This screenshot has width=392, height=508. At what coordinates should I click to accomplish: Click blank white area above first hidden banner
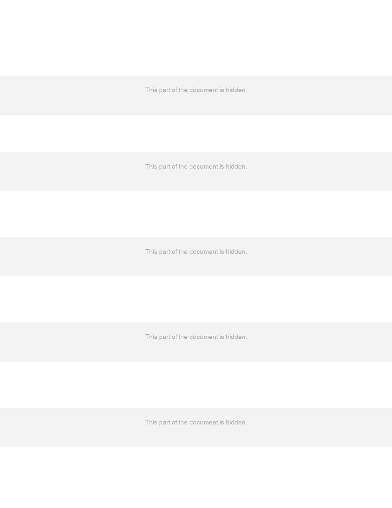click(x=196, y=38)
